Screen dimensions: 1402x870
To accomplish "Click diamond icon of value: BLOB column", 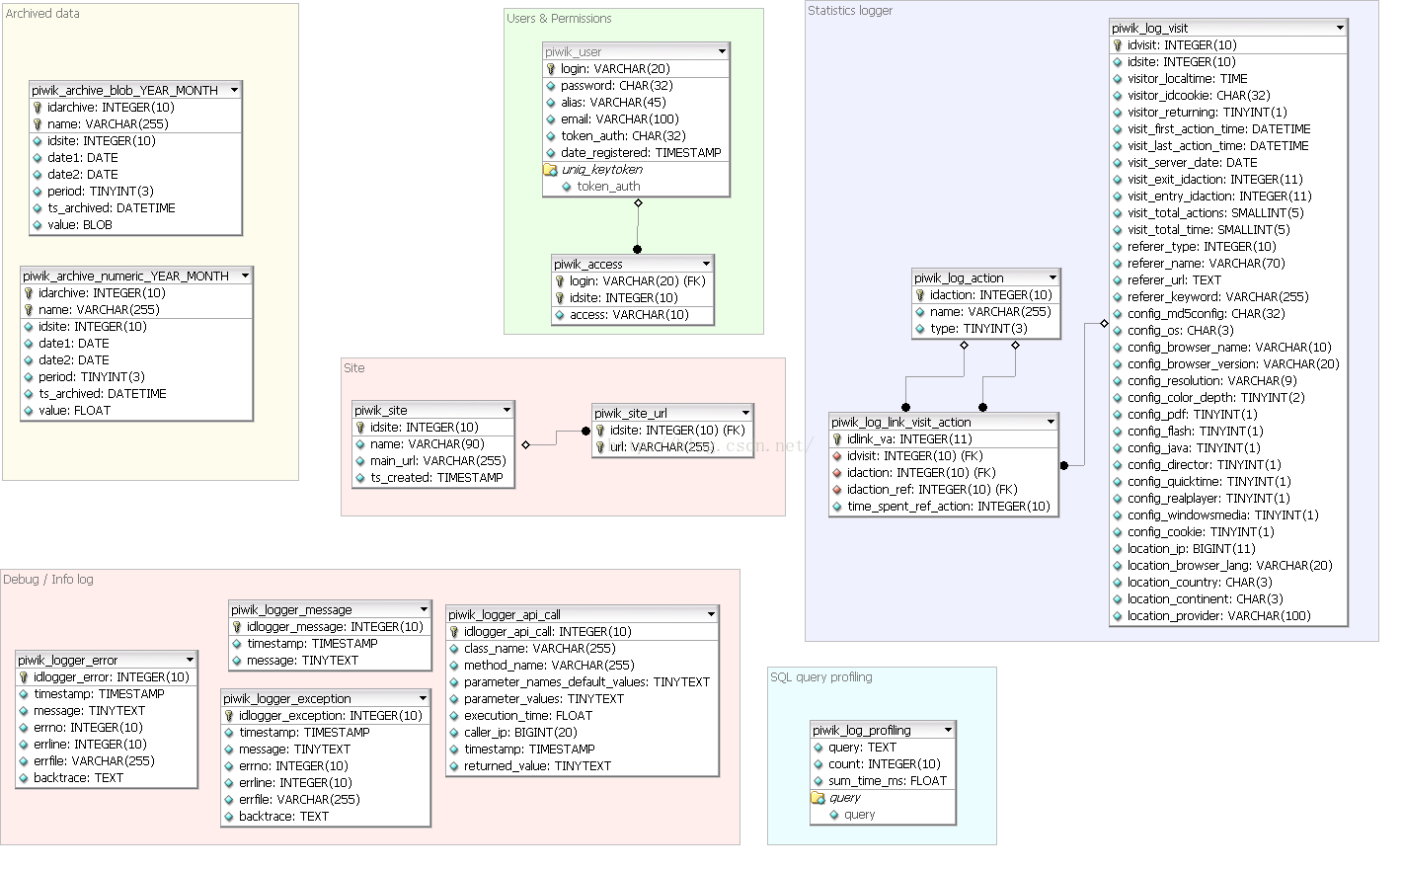I will coord(38,225).
